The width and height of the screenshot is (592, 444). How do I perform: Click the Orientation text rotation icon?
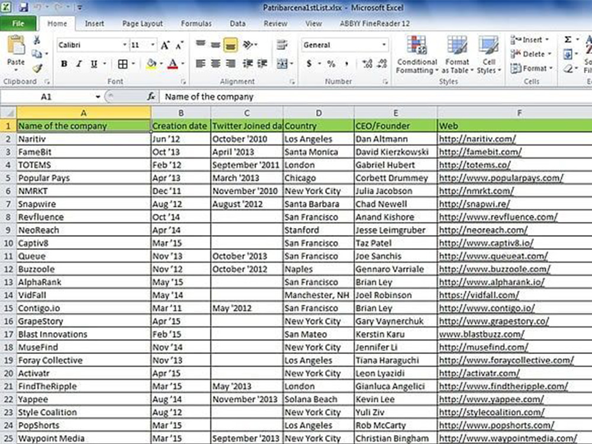click(247, 44)
